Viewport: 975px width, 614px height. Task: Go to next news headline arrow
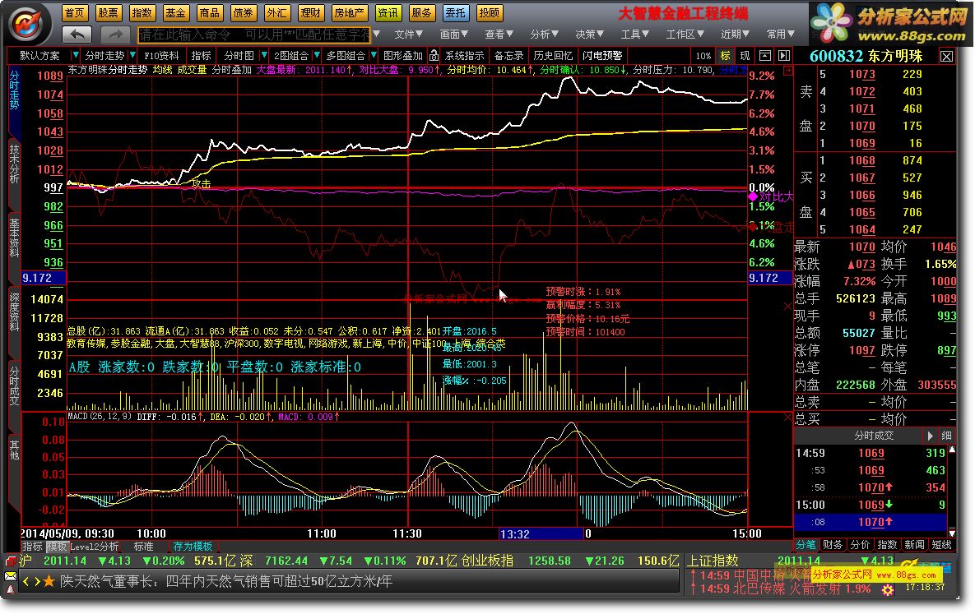tap(37, 582)
